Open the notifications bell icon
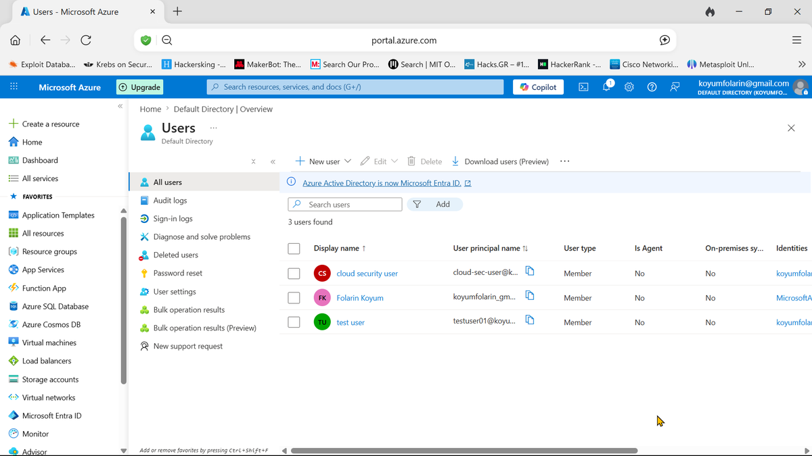This screenshot has width=812, height=456. 607,86
